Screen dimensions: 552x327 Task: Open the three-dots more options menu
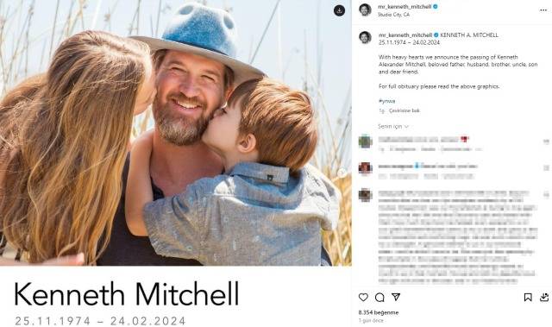543,10
